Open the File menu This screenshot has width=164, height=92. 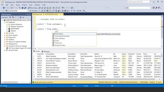click(2, 5)
